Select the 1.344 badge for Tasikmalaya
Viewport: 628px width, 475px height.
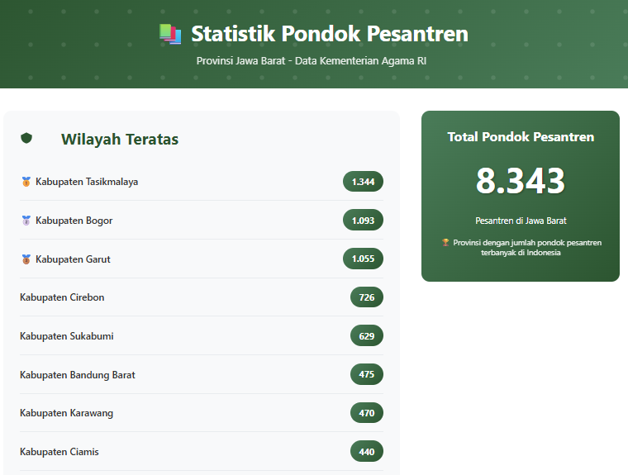pyautogui.click(x=363, y=182)
